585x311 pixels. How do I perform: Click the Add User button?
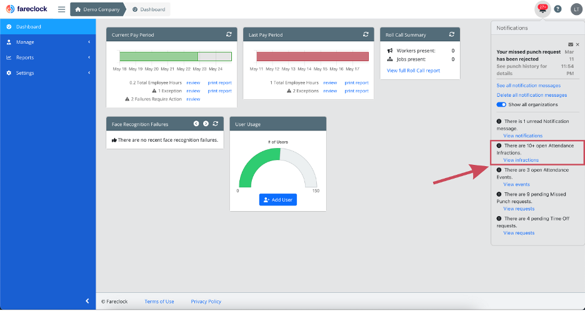tap(278, 200)
